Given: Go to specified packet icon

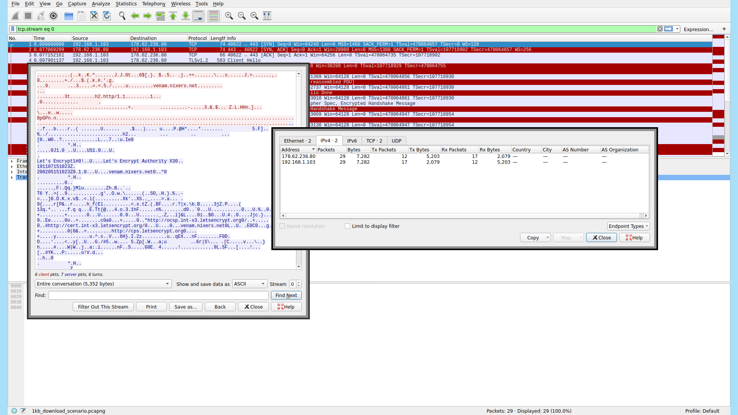Looking at the screenshot, I should pyautogui.click(x=160, y=16).
